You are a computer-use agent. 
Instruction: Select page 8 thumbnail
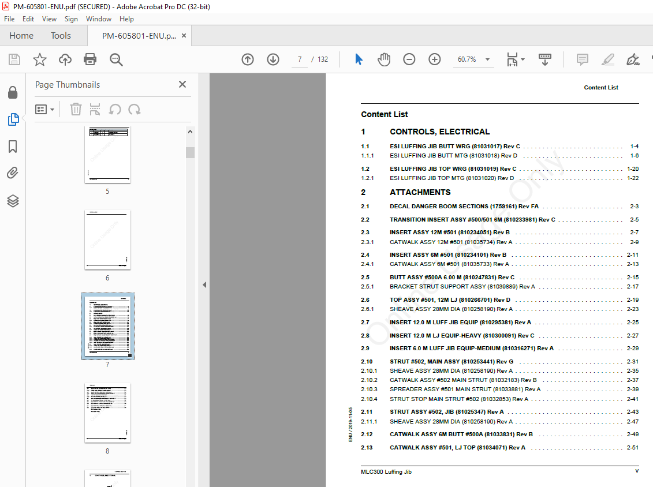107,413
